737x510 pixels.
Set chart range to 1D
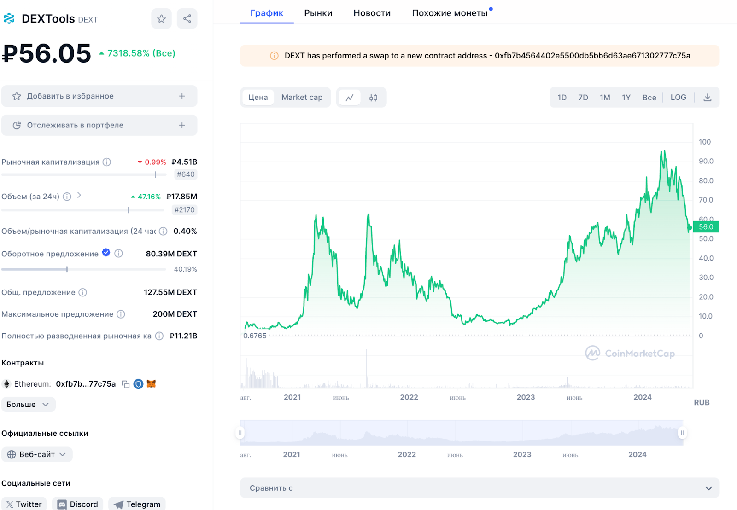(562, 98)
